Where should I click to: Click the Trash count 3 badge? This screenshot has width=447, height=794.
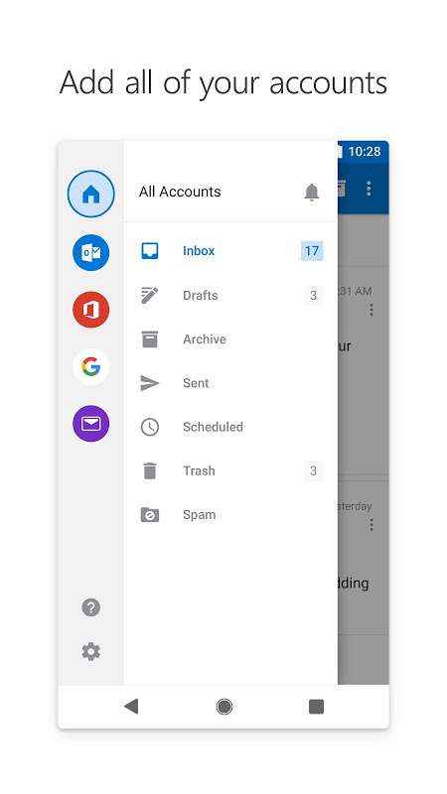313,470
